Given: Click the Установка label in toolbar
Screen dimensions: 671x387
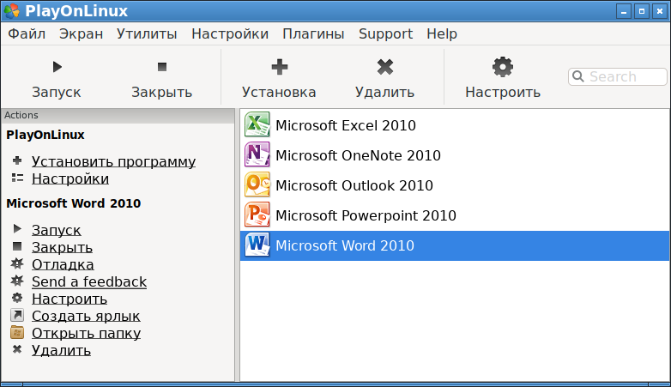Looking at the screenshot, I should 279,92.
